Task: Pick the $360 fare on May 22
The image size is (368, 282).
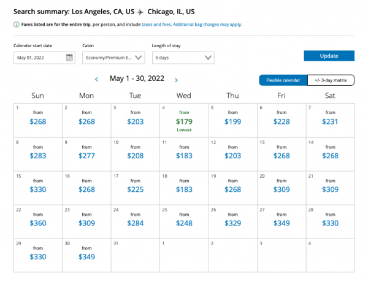Action: 38,224
